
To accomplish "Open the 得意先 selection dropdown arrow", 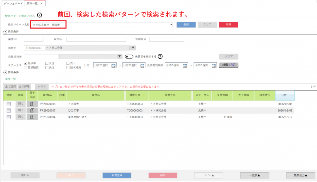I will point(133,48).
